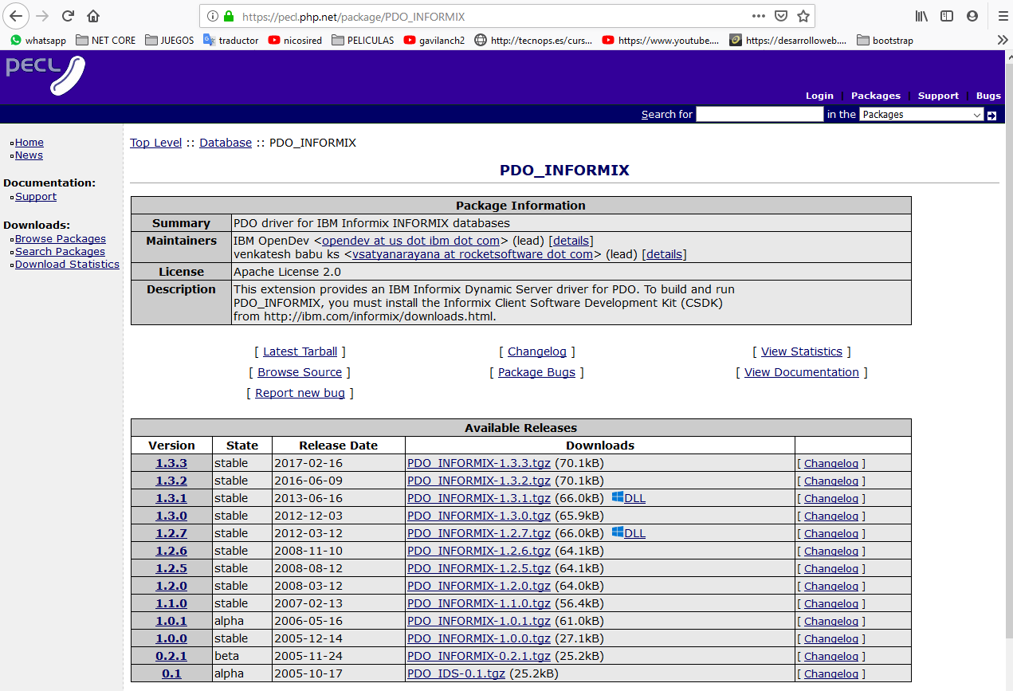Click the PECL logo
This screenshot has width=1013, height=691.
(45, 75)
